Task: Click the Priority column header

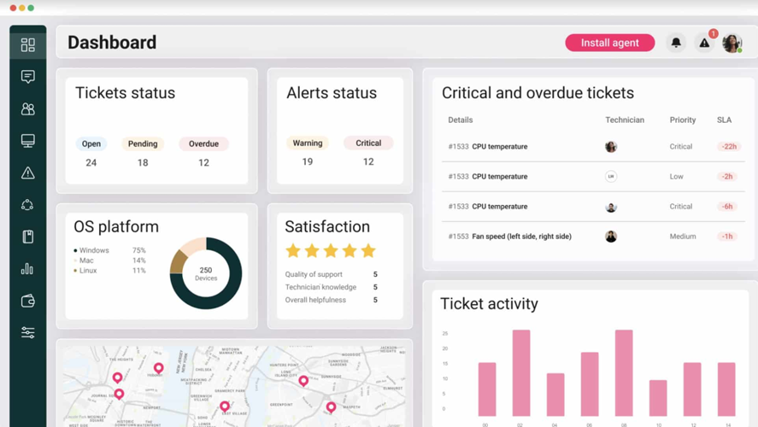Action: point(682,120)
